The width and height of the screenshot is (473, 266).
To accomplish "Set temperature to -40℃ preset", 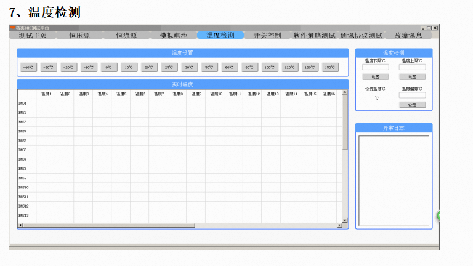I will (x=28, y=67).
